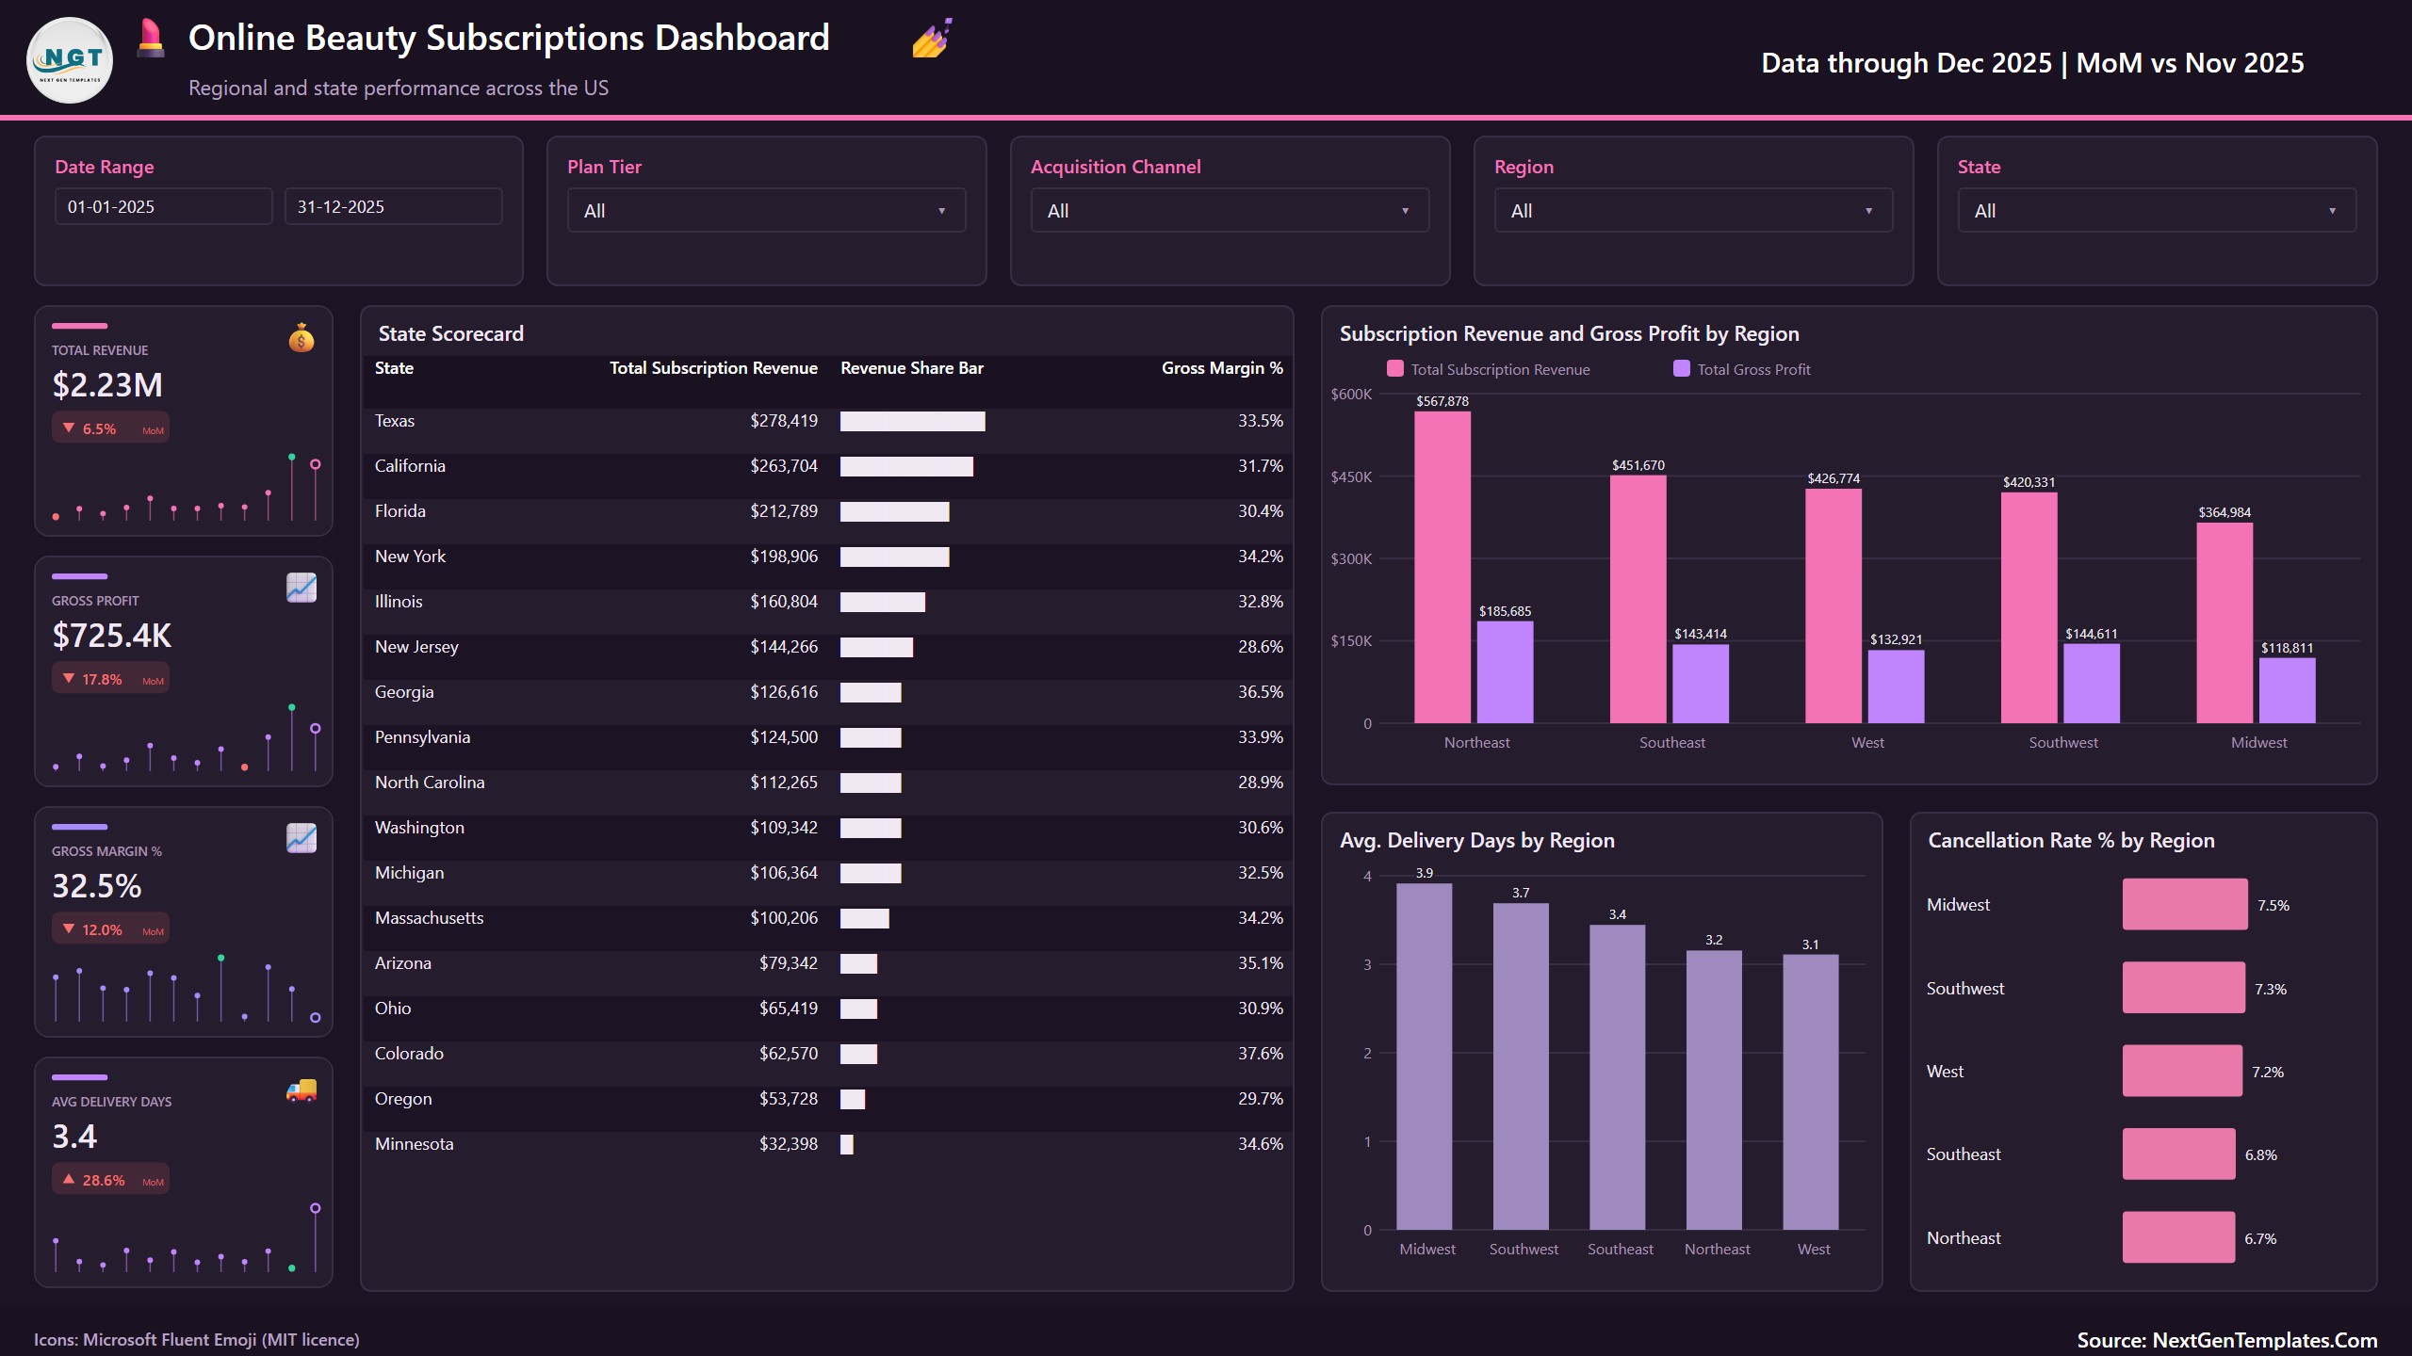This screenshot has width=2412, height=1356.
Task: Click the Total Subscription Revenue legend swatch
Action: [x=1395, y=368]
